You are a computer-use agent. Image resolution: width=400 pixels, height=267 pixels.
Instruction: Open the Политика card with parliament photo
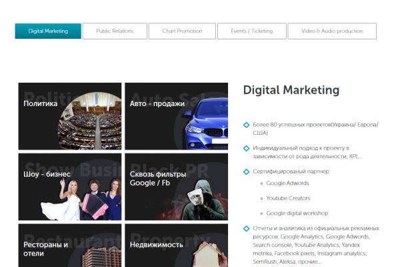pyautogui.click(x=70, y=116)
